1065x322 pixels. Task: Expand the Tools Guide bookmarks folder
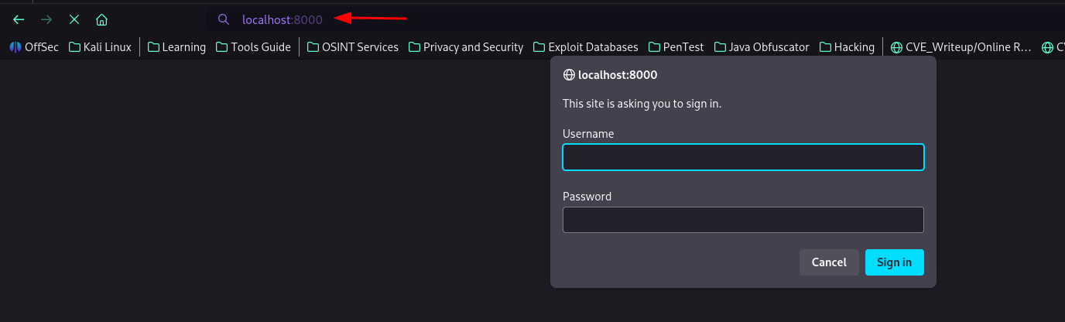(253, 47)
